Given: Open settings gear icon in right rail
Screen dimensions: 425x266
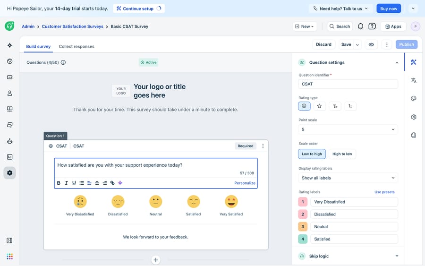Looking at the screenshot, I should pyautogui.click(x=414, y=117).
